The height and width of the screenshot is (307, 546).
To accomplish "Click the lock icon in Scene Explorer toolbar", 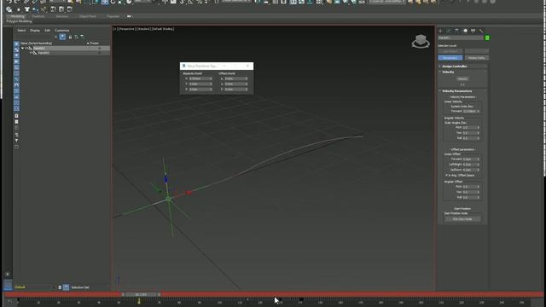I will [x=70, y=37].
